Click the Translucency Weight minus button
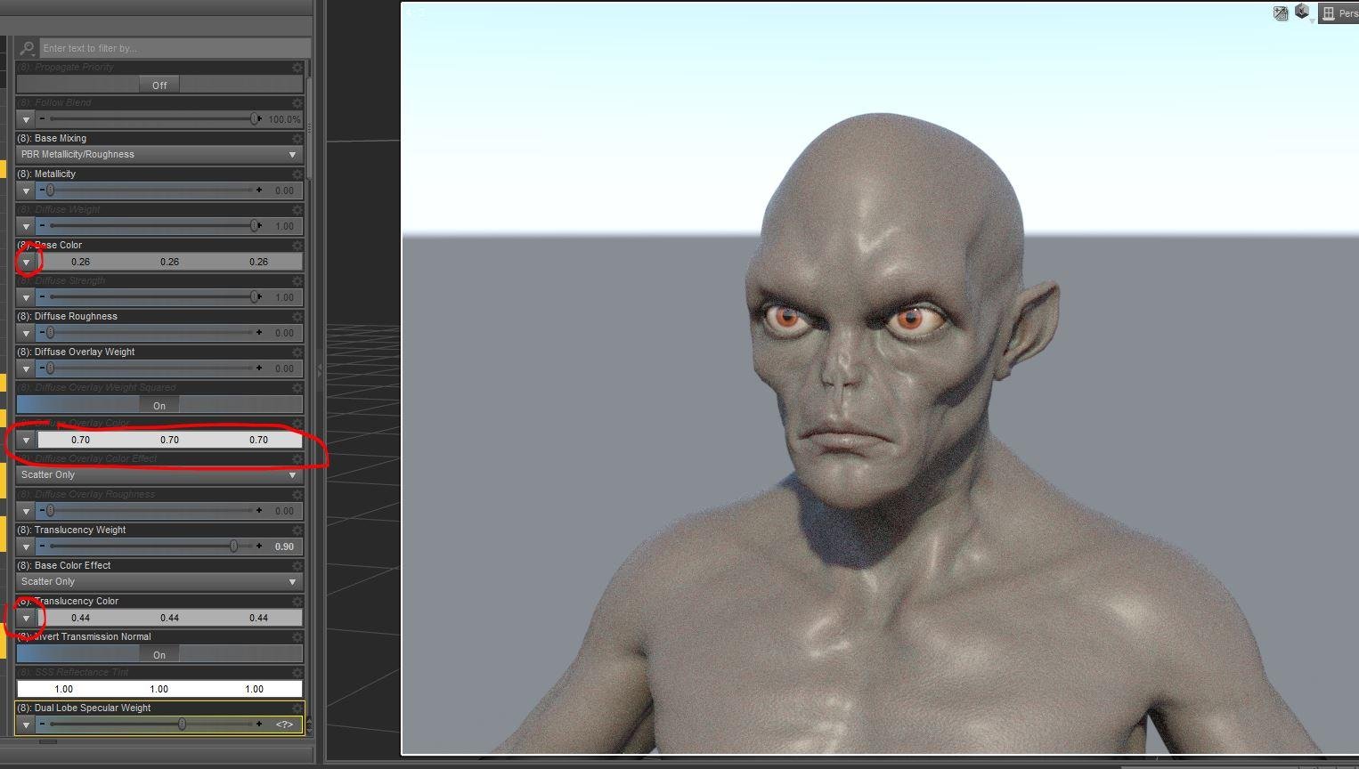Screen dimensions: 1359x769 coord(42,546)
